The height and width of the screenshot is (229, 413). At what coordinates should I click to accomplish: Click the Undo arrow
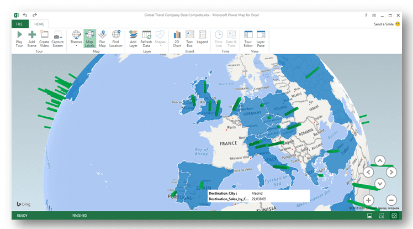pos(25,15)
